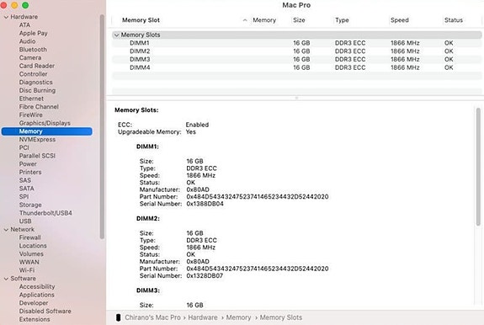Screen dimensions: 484x325
Task: Select ATA in the sidebar
Action: click(24, 25)
